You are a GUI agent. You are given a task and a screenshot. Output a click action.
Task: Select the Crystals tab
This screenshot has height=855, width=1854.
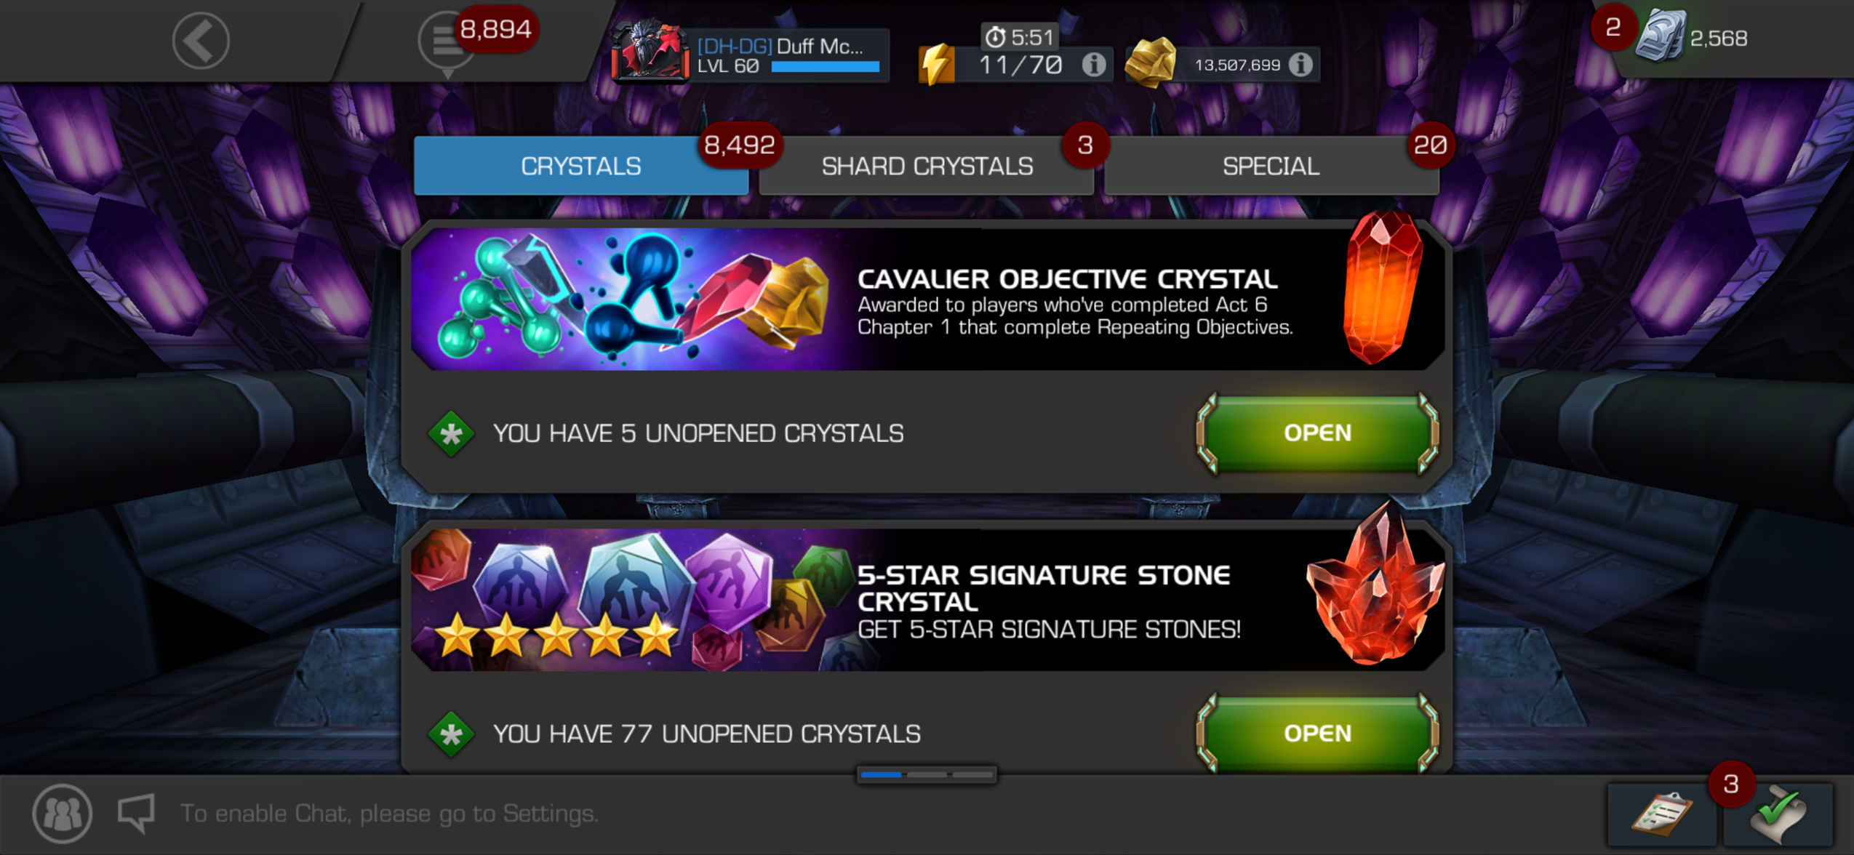point(581,166)
